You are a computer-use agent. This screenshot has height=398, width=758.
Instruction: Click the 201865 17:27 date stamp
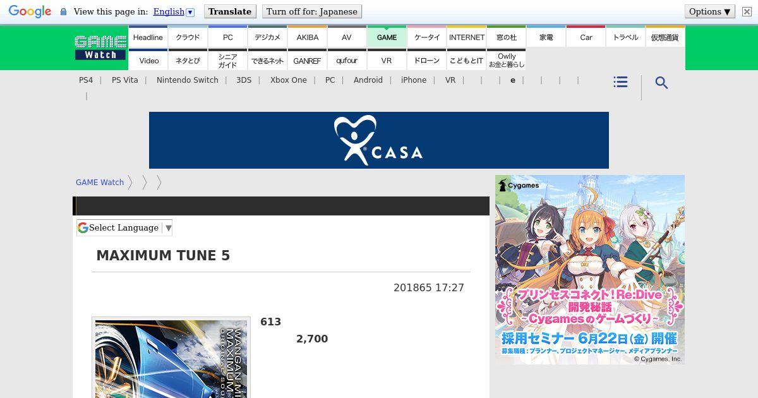pos(429,288)
